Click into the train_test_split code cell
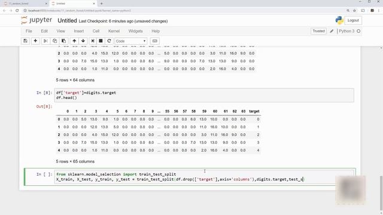Viewport: 383px width, 215px height. point(204,177)
